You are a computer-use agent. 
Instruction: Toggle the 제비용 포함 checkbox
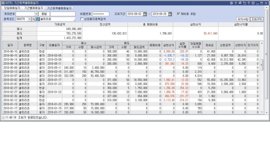[x=178, y=14]
